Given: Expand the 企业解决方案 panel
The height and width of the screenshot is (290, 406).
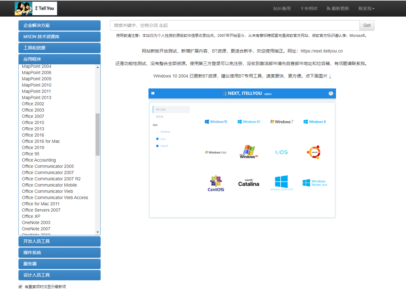Looking at the screenshot, I should click(x=59, y=25).
